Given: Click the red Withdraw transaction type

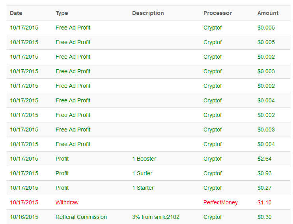Looking at the screenshot, I should point(67,202).
